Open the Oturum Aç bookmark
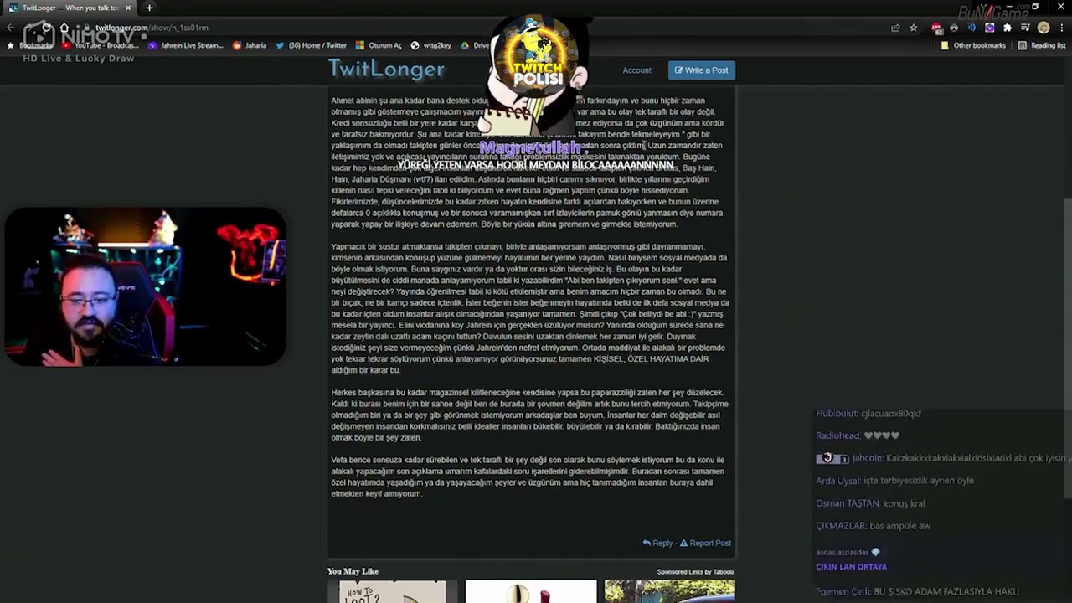The height and width of the screenshot is (603, 1072). (x=379, y=45)
